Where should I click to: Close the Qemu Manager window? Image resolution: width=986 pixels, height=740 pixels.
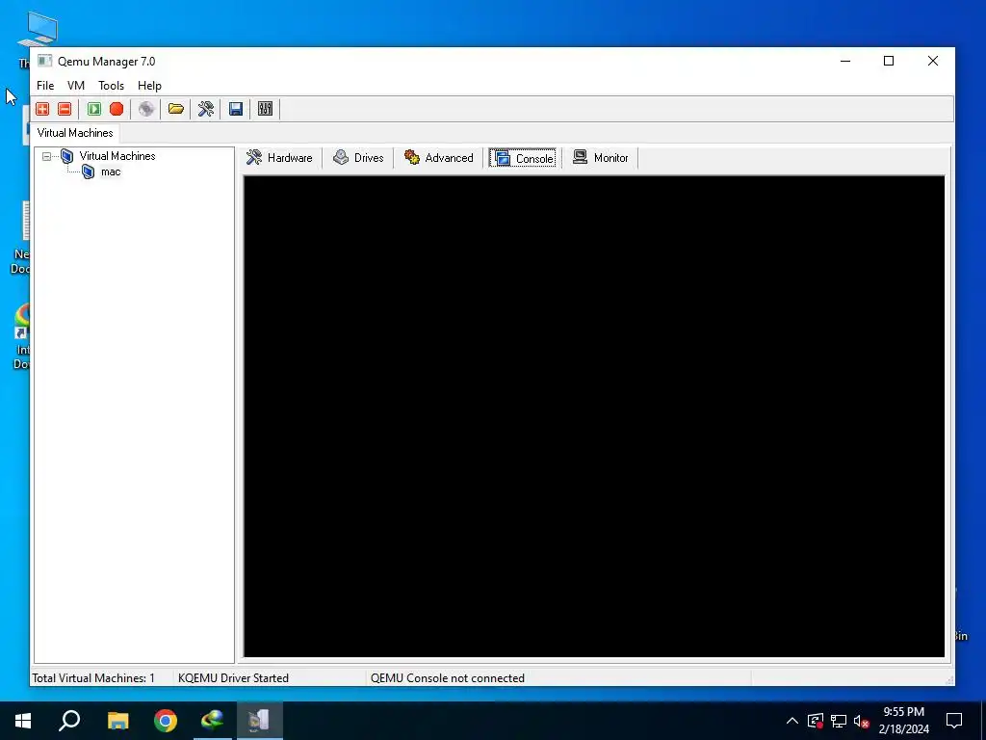(932, 61)
